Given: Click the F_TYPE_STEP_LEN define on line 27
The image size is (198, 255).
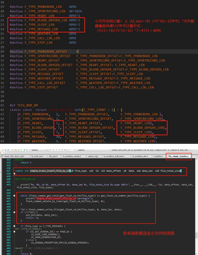Looking at the screenshot, I should tap(43, 43).
